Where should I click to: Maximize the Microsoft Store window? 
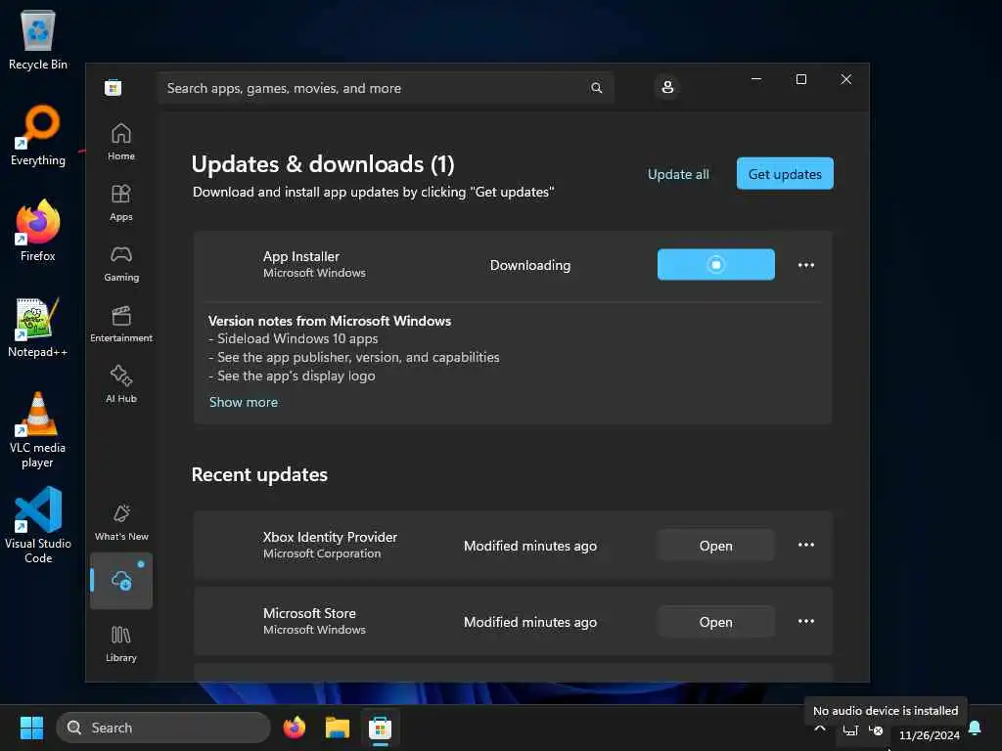pyautogui.click(x=800, y=79)
